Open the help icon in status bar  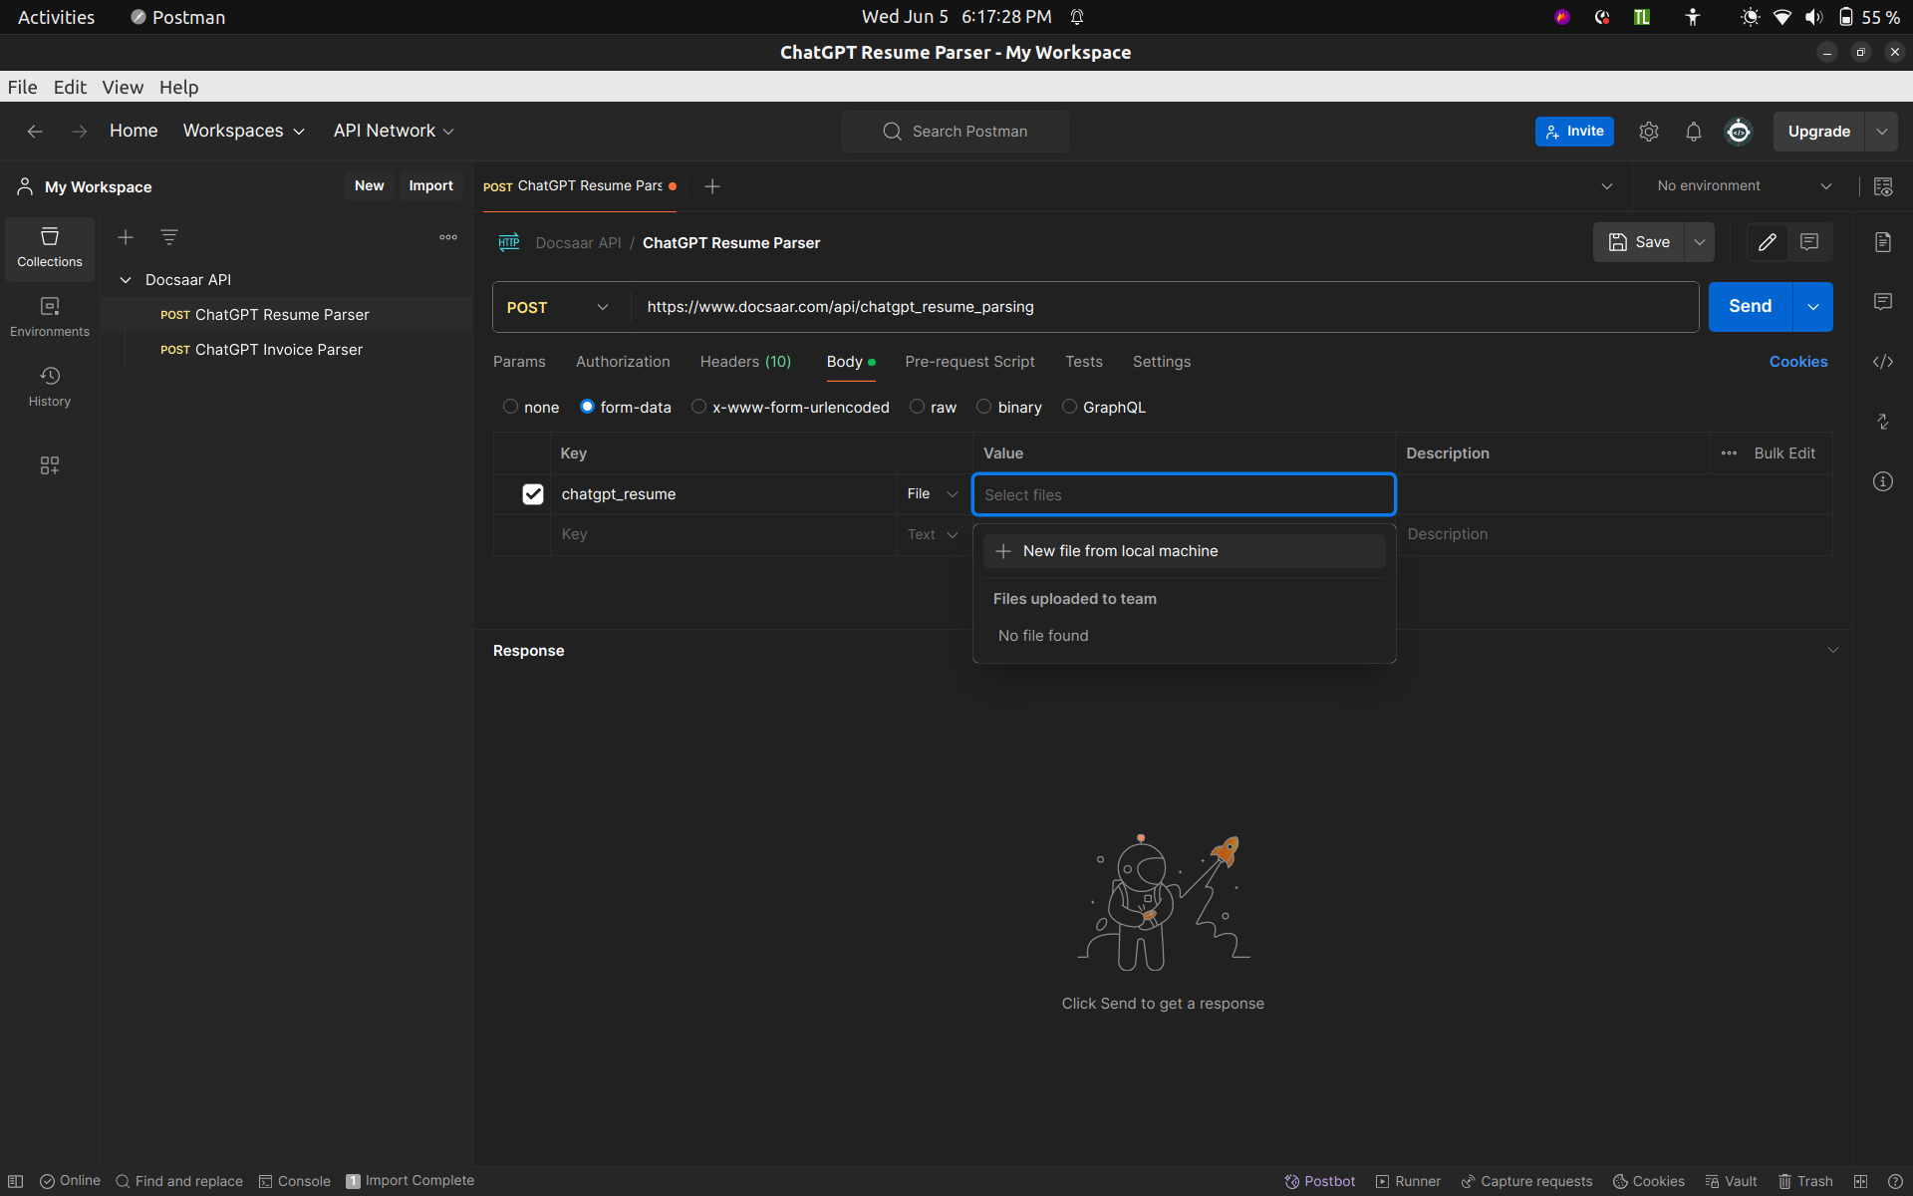click(x=1895, y=1181)
